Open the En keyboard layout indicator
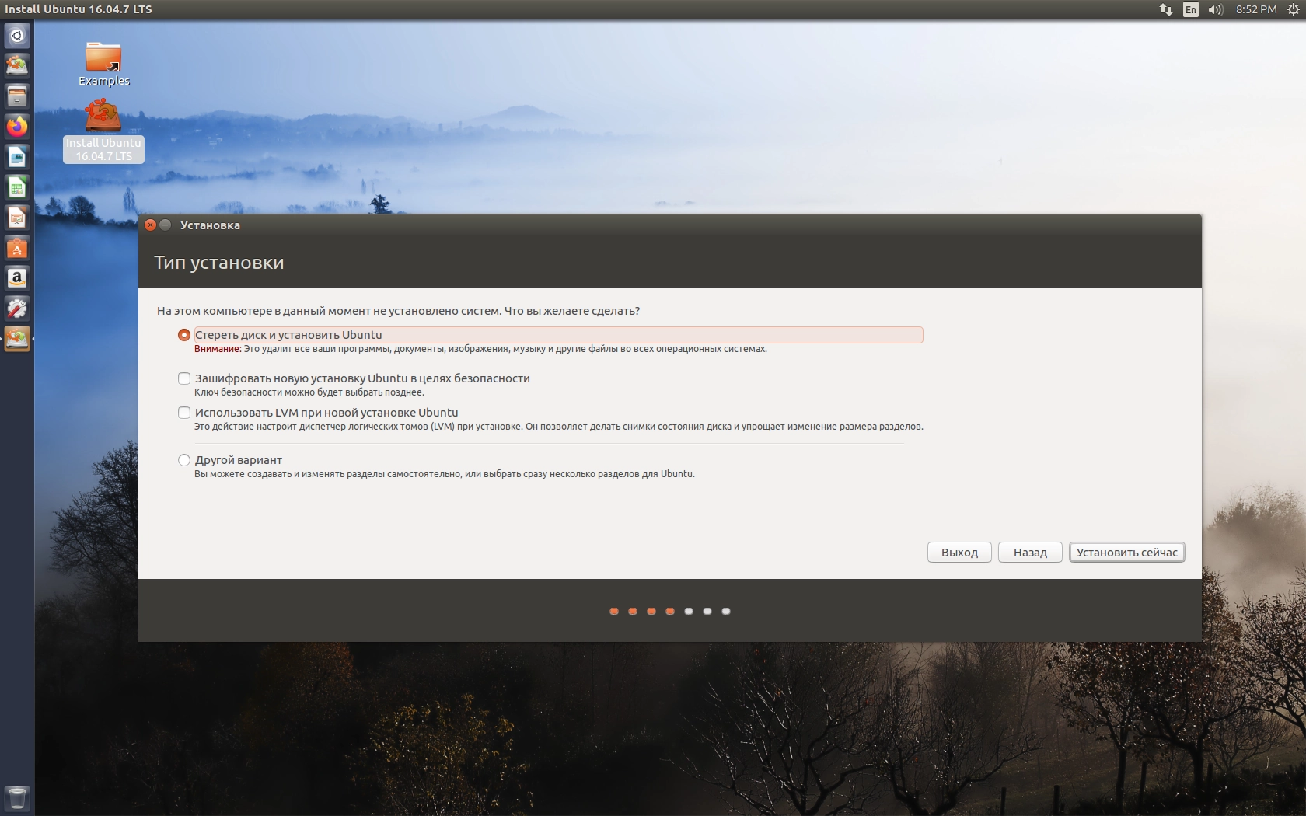1306x816 pixels. (x=1190, y=9)
